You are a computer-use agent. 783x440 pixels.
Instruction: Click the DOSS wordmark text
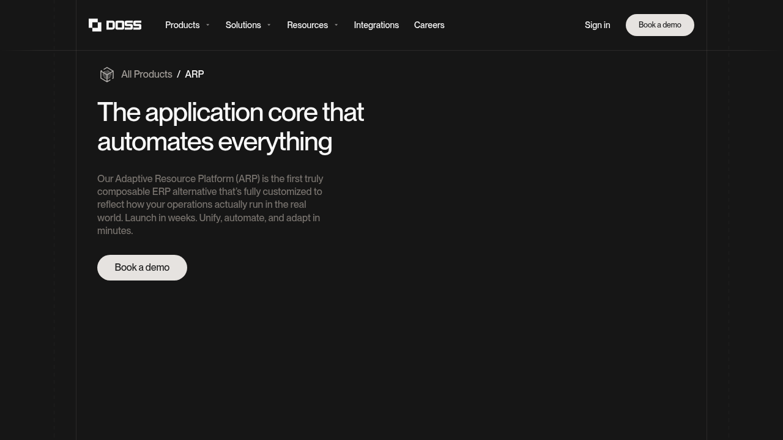tap(124, 25)
